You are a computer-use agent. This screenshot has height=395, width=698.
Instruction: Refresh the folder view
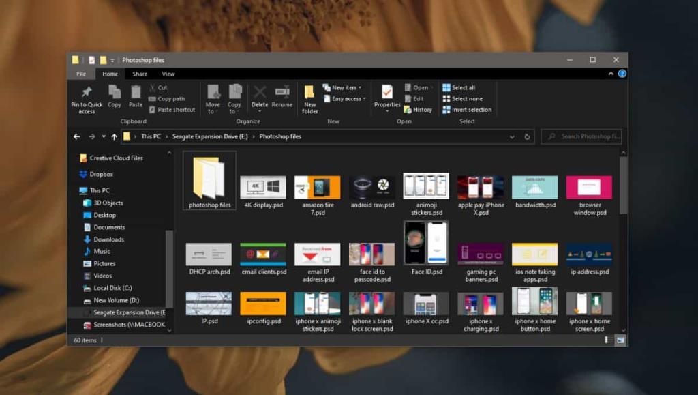[x=527, y=136]
